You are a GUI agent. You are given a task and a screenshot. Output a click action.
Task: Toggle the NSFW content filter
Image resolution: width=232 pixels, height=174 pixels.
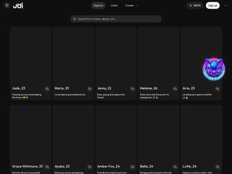(x=195, y=6)
